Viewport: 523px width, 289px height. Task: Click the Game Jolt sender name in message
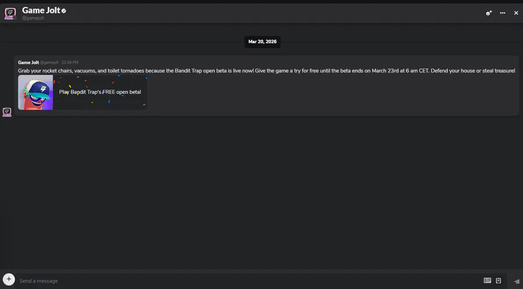tap(28, 62)
